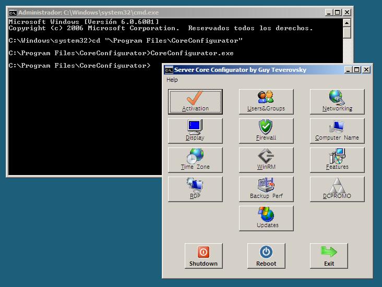
Task: Click the Shutdown button
Action: coord(204,256)
